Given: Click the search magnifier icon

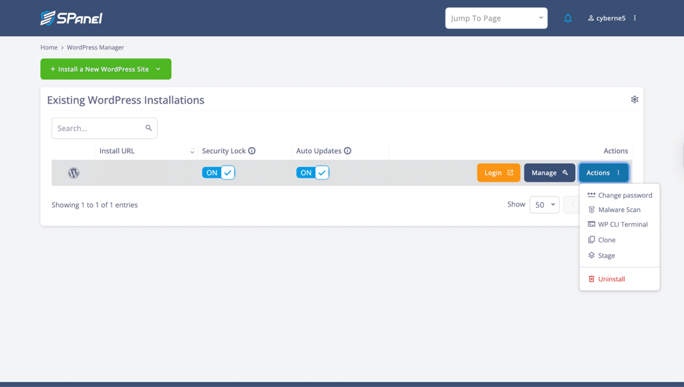Looking at the screenshot, I should [x=148, y=128].
